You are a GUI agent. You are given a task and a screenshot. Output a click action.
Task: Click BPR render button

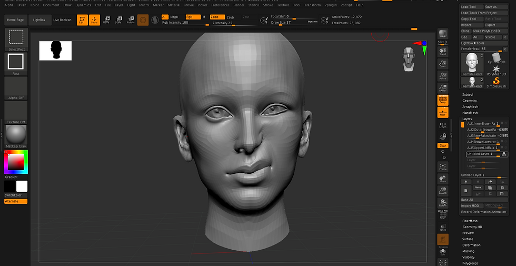click(443, 34)
